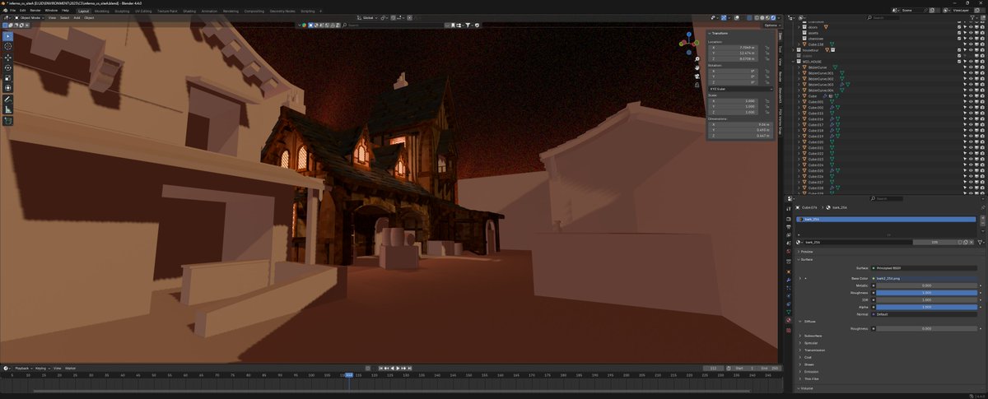Image resolution: width=988 pixels, height=399 pixels.
Task: Click the viewport zoom magnifier icon
Action: coord(697,59)
